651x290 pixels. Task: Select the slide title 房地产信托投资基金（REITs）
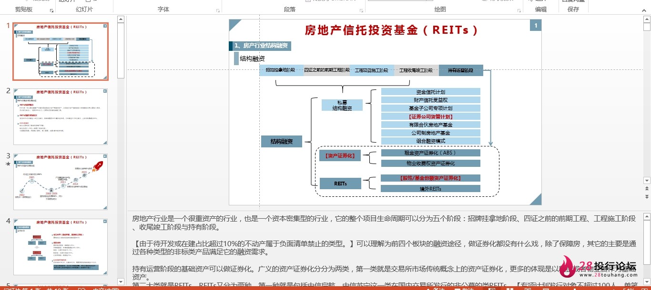pyautogui.click(x=391, y=30)
